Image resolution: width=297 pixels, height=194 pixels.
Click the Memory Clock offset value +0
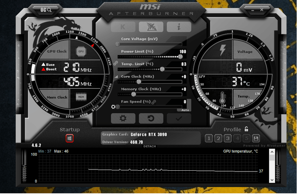pos(184,89)
